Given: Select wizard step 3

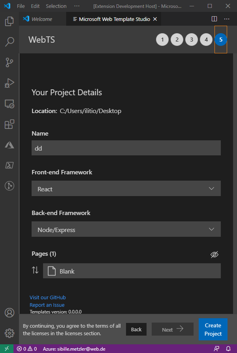Looking at the screenshot, I should [192, 40].
